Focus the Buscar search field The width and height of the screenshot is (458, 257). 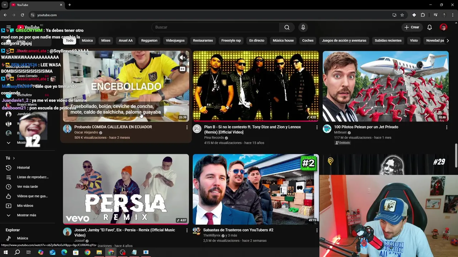pos(215,27)
